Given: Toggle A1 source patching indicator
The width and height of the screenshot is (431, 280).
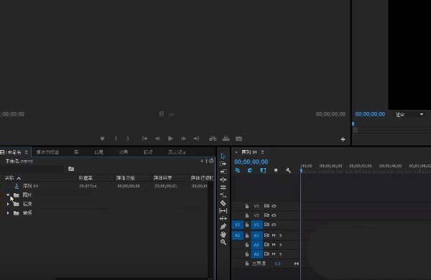Looking at the screenshot, I should click(x=238, y=235).
